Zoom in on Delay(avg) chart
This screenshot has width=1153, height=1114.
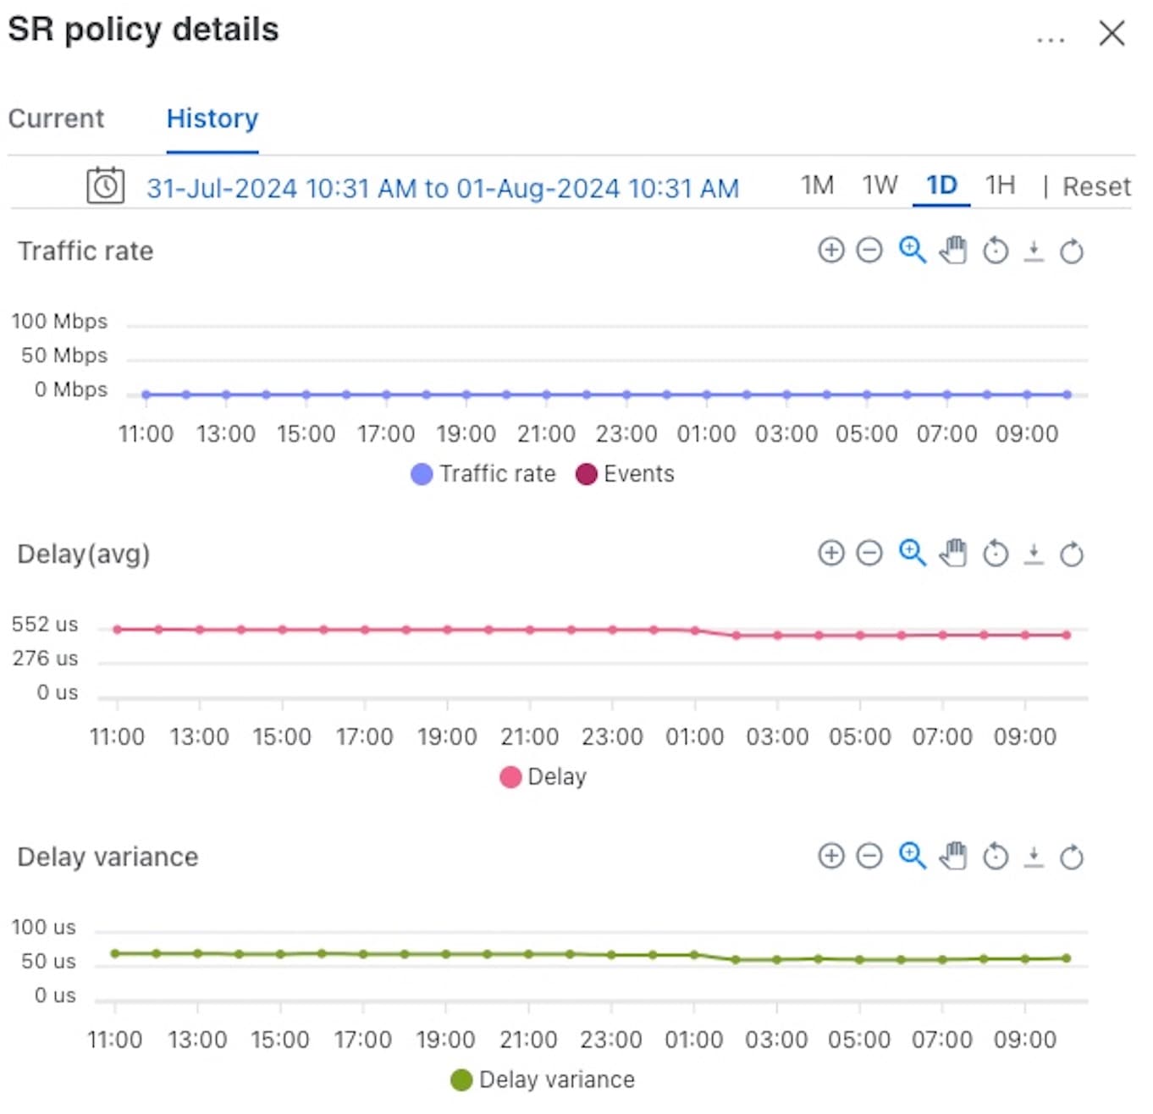point(830,554)
